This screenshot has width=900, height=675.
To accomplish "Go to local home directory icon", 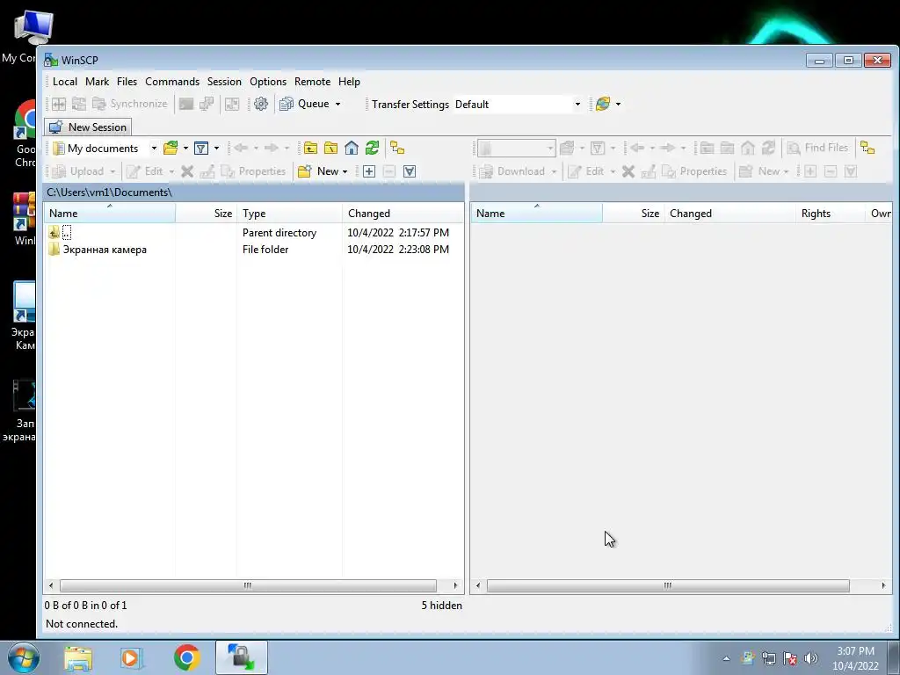I will pyautogui.click(x=352, y=148).
